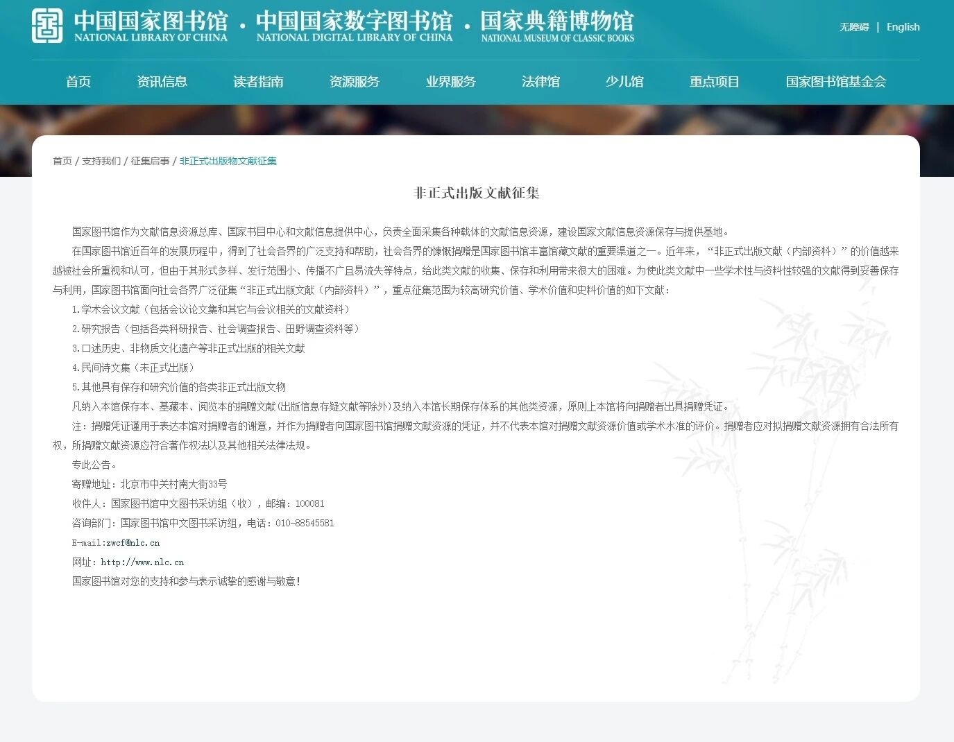Viewport: 954px width, 742px height.
Task: Open the http://www.nlc.cn website URL
Action: [142, 562]
